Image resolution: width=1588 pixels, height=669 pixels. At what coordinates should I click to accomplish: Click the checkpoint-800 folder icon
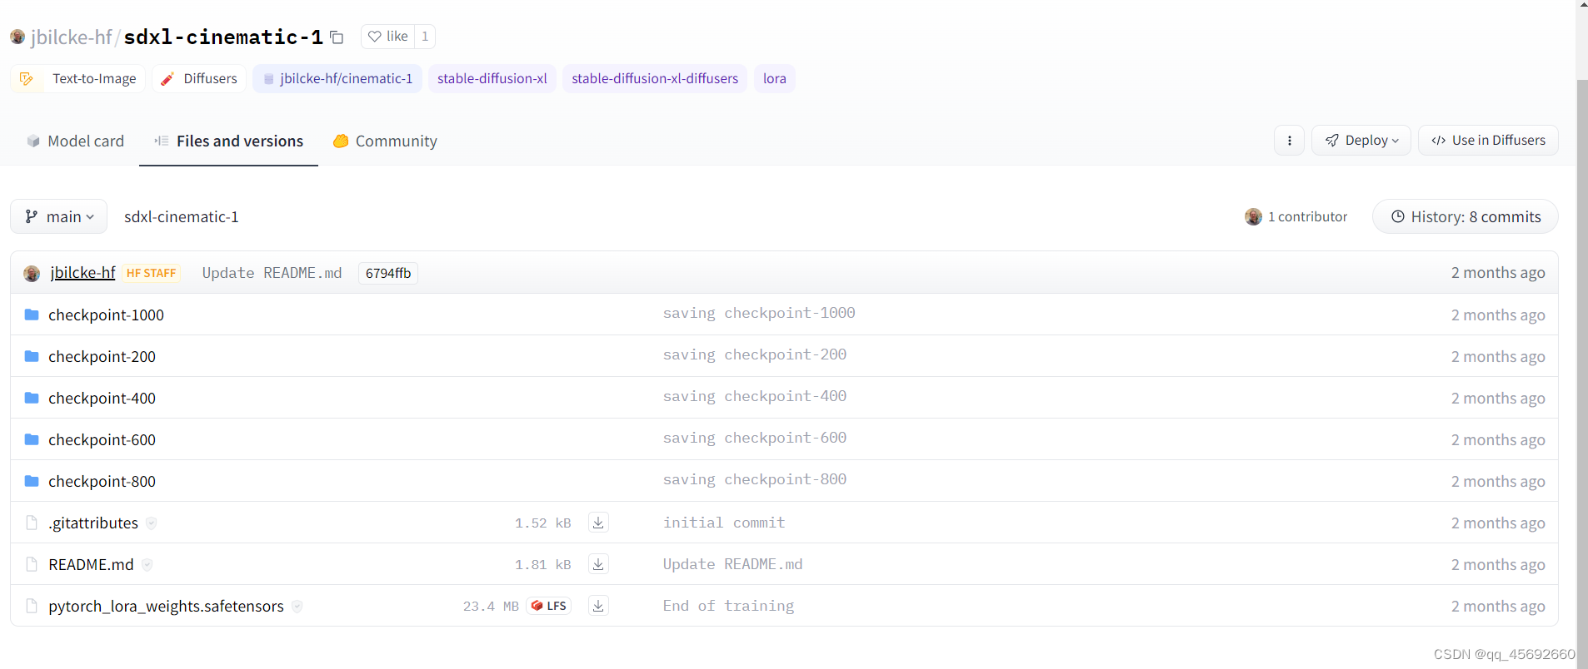click(32, 481)
